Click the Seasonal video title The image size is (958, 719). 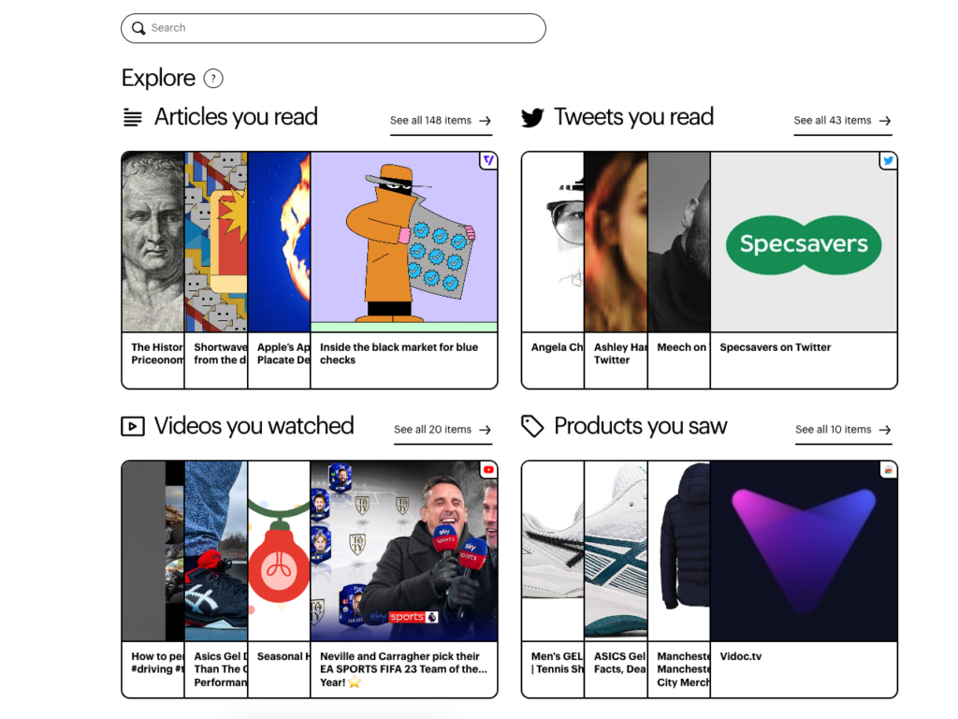coord(282,656)
